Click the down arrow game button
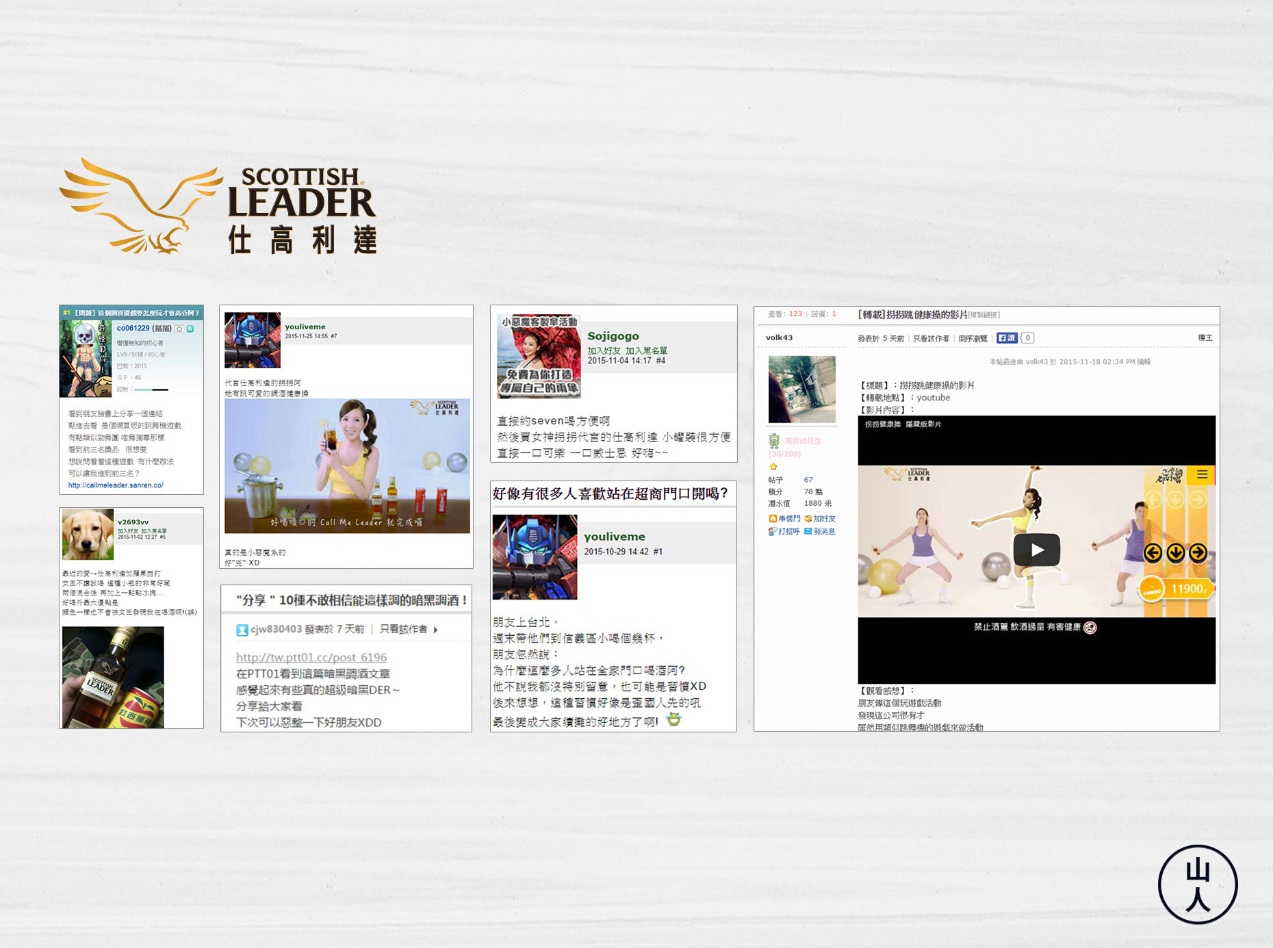The height and width of the screenshot is (948, 1273). tap(1176, 552)
